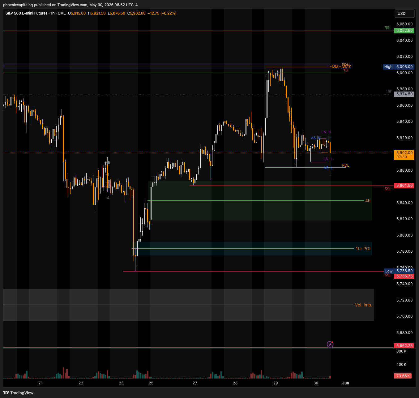Click the 1hr POI label
Screen dimensions: 419x398
click(363, 249)
